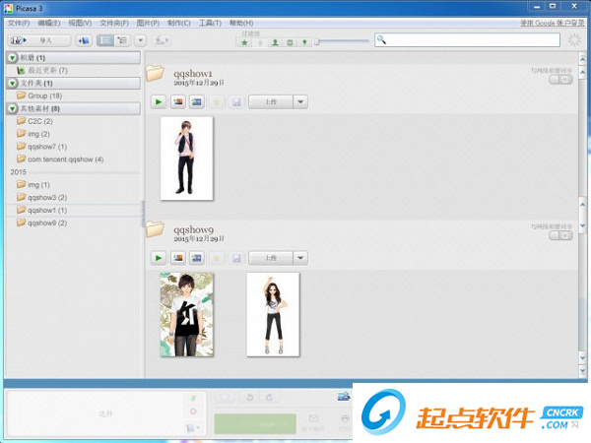This screenshot has width=591, height=443.
Task: Open the 文件(F) menu
Action: 19,22
